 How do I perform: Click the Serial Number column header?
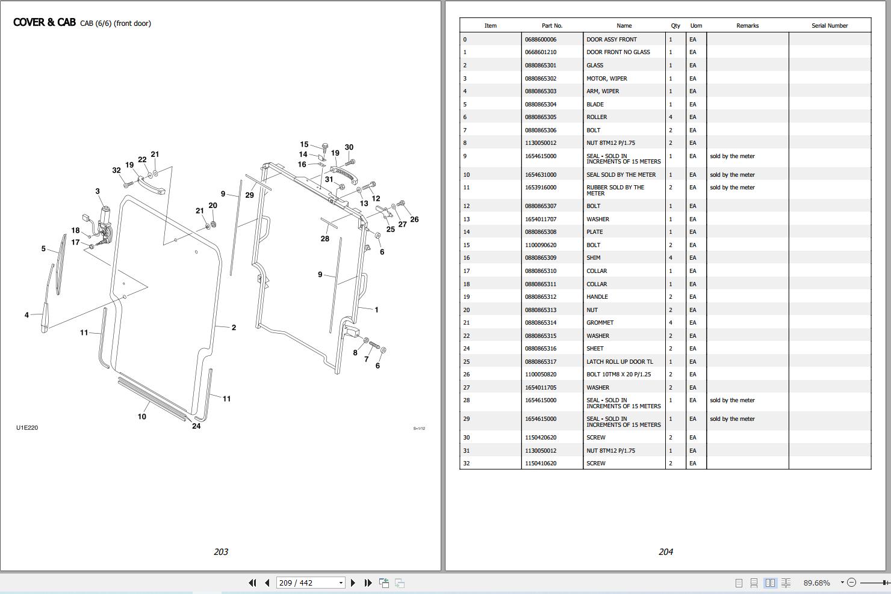830,26
